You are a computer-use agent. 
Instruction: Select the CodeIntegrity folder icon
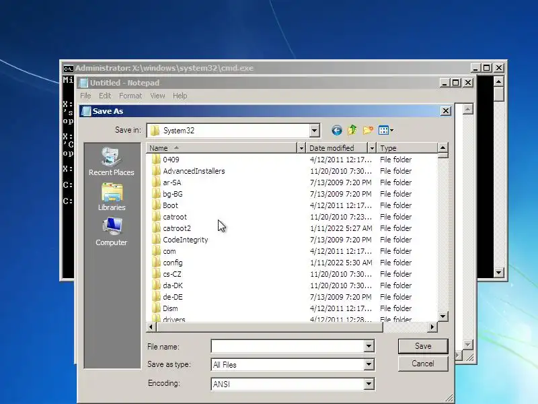coord(156,240)
